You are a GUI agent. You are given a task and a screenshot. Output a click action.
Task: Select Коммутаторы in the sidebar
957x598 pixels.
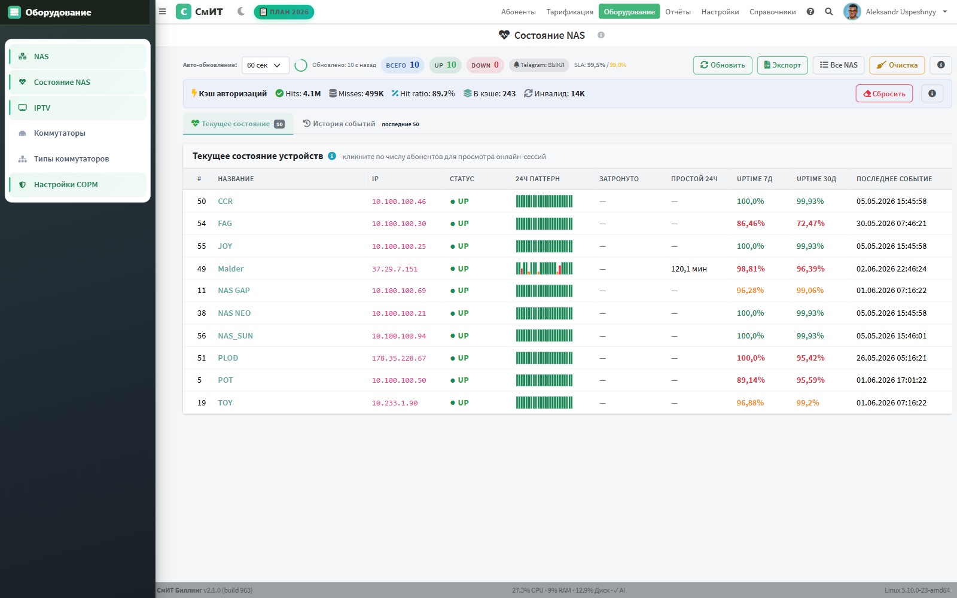[x=60, y=133]
